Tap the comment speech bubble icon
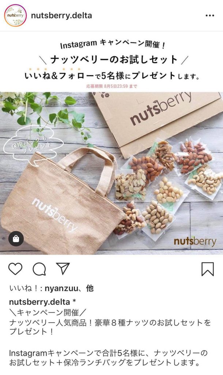 (x=39, y=269)
